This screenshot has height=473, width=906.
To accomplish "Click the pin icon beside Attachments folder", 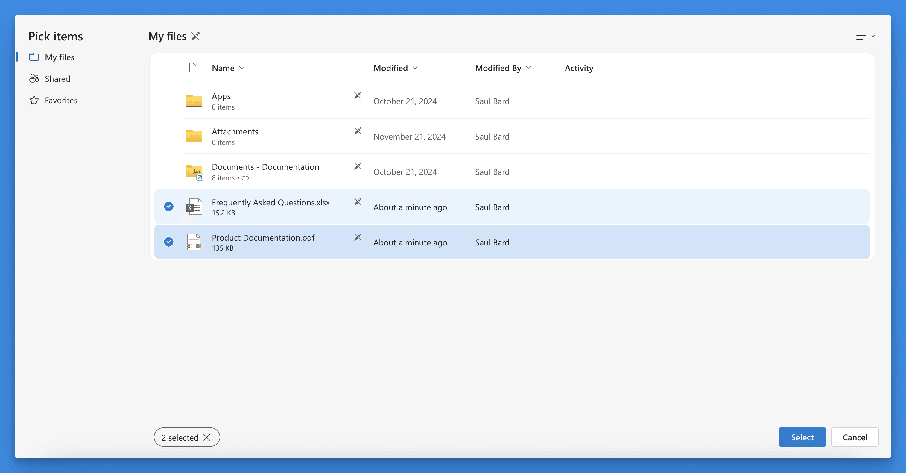I will coord(358,131).
